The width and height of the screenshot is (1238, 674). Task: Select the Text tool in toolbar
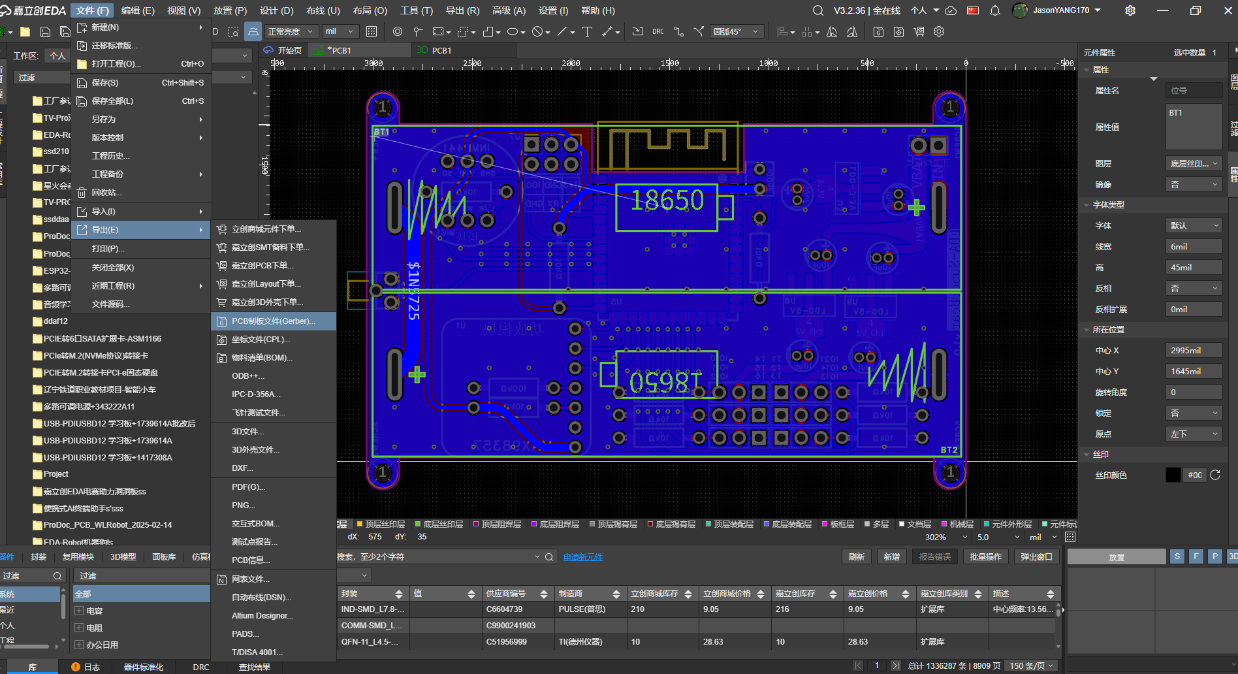click(586, 31)
